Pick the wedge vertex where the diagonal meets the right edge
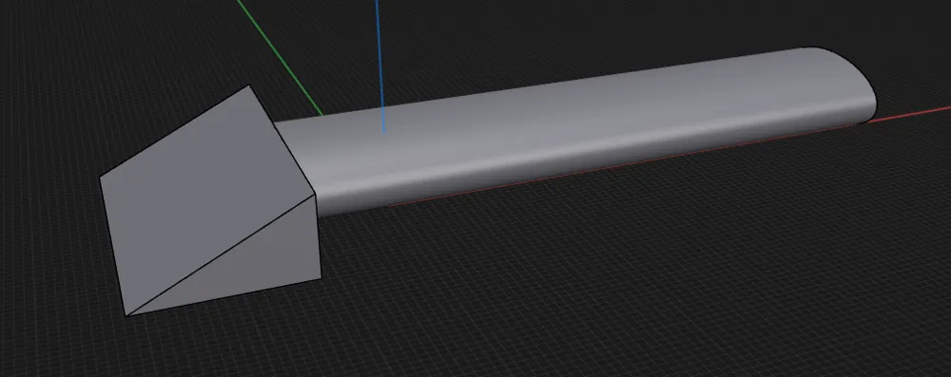The image size is (951, 377). pos(315,195)
